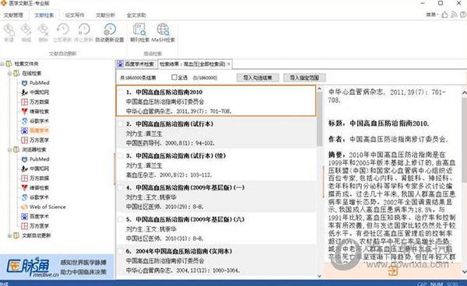Viewport: 467px width, 286px height.
Task: Open the 期刊检索 journal search
Action: tap(139, 33)
